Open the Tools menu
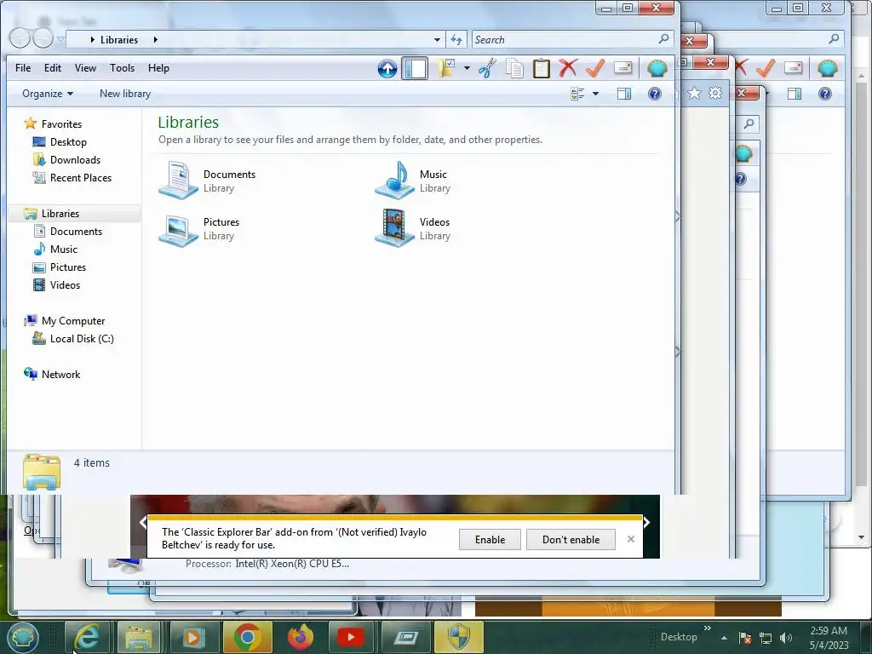The width and height of the screenshot is (872, 654). [122, 68]
